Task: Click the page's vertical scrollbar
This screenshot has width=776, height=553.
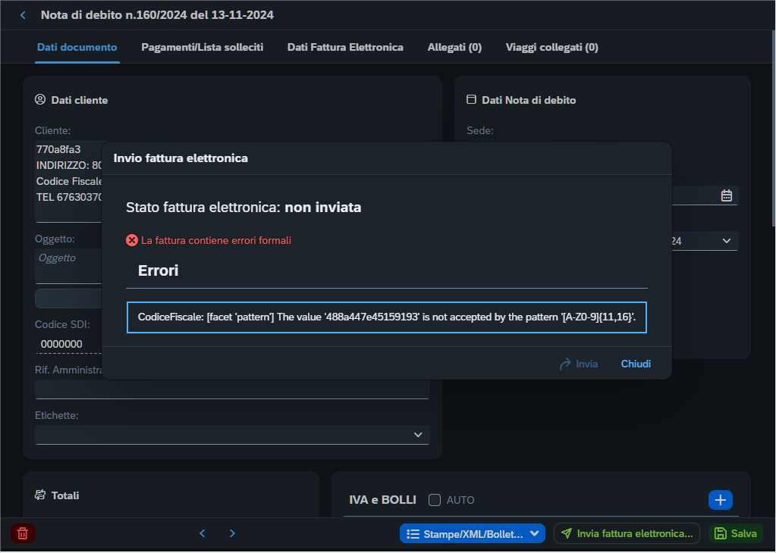Action: 774,129
